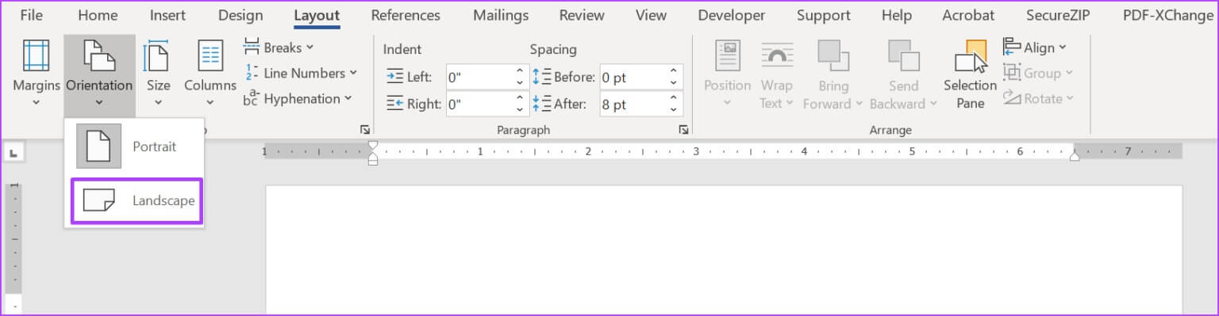Click the Layout tab
Image resolution: width=1219 pixels, height=316 pixels.
pyautogui.click(x=317, y=15)
